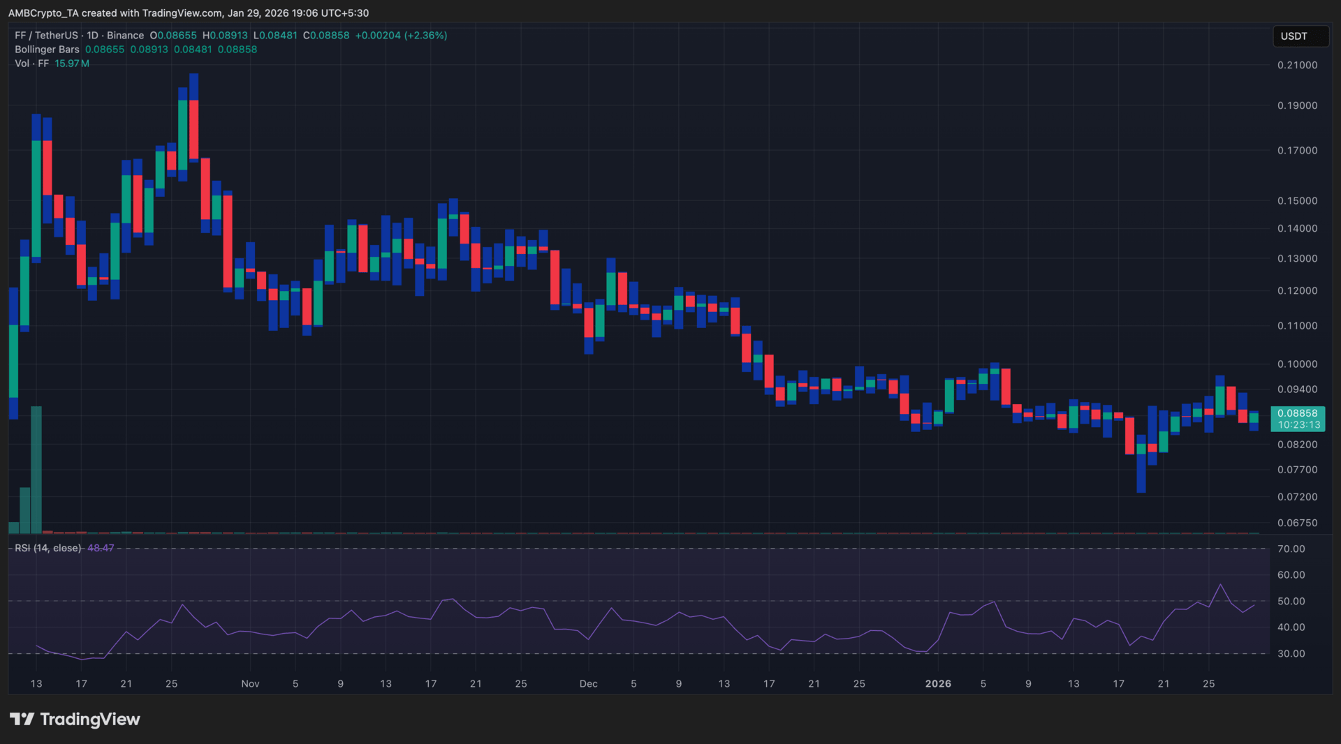The height and width of the screenshot is (744, 1341).
Task: Click the volume value 15.97M
Action: click(72, 64)
